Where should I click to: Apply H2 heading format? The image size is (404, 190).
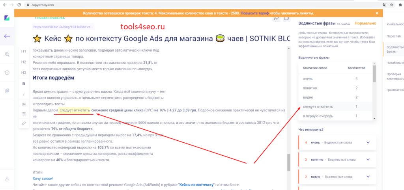click(x=24, y=62)
